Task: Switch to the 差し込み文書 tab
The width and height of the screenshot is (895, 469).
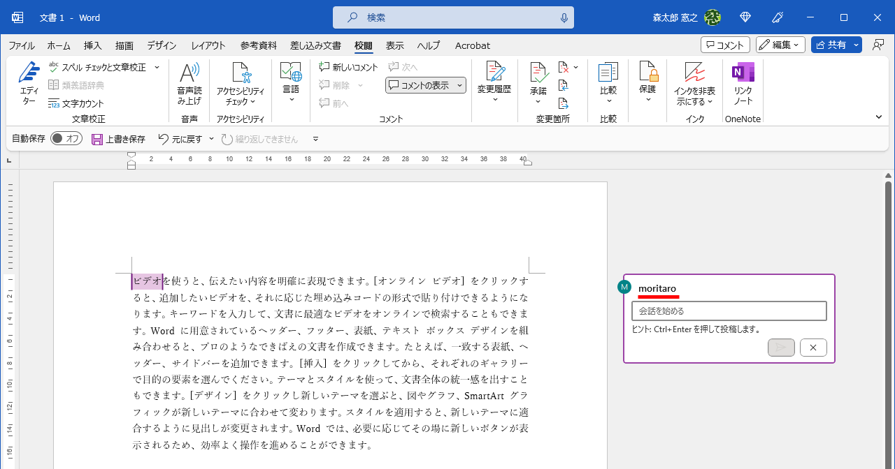Action: [316, 45]
